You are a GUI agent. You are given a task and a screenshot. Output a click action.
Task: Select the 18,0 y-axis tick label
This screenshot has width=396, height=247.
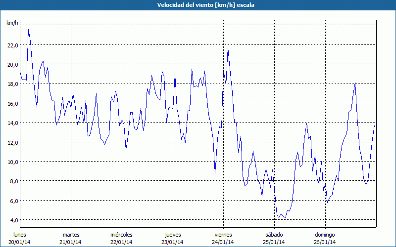click(x=12, y=84)
